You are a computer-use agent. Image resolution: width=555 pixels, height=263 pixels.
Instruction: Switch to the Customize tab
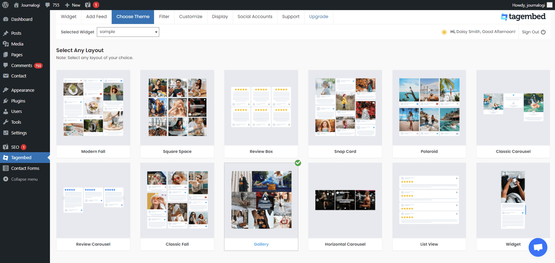coord(190,17)
